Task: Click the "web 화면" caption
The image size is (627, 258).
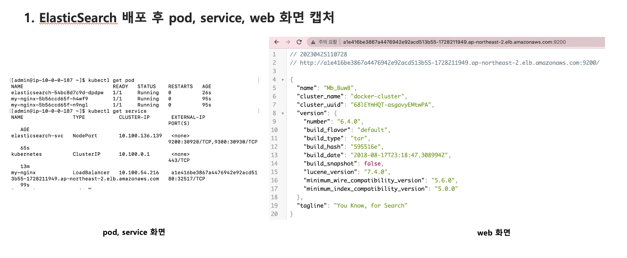Action: pyautogui.click(x=494, y=233)
